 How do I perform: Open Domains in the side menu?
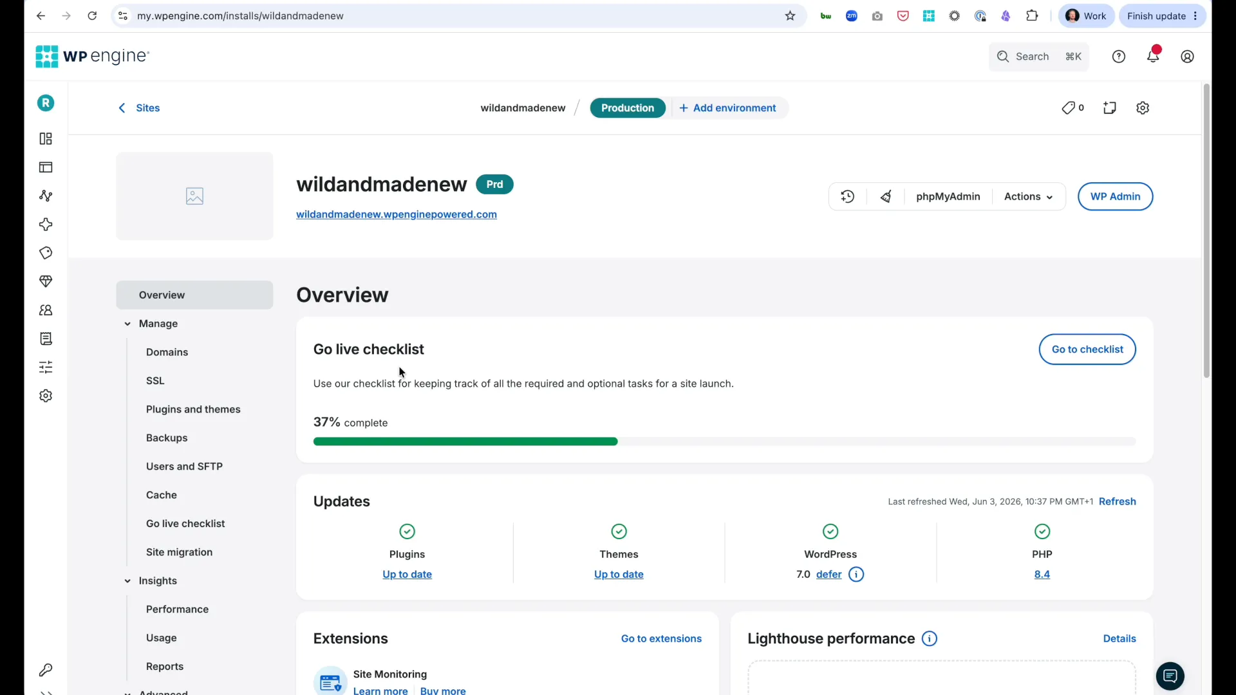[x=167, y=353]
